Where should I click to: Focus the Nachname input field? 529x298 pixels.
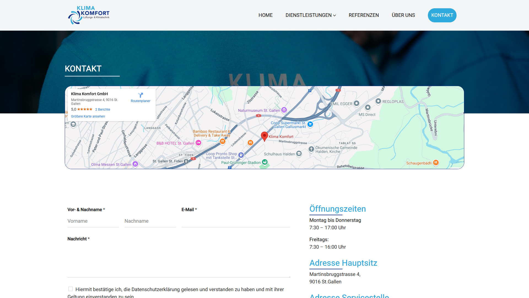tap(150, 221)
